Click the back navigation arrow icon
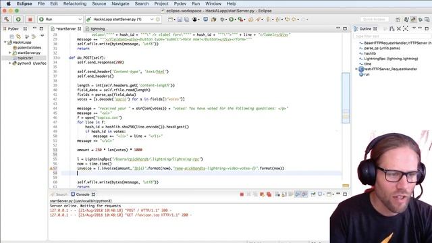The image size is (432, 243). click(x=294, y=20)
